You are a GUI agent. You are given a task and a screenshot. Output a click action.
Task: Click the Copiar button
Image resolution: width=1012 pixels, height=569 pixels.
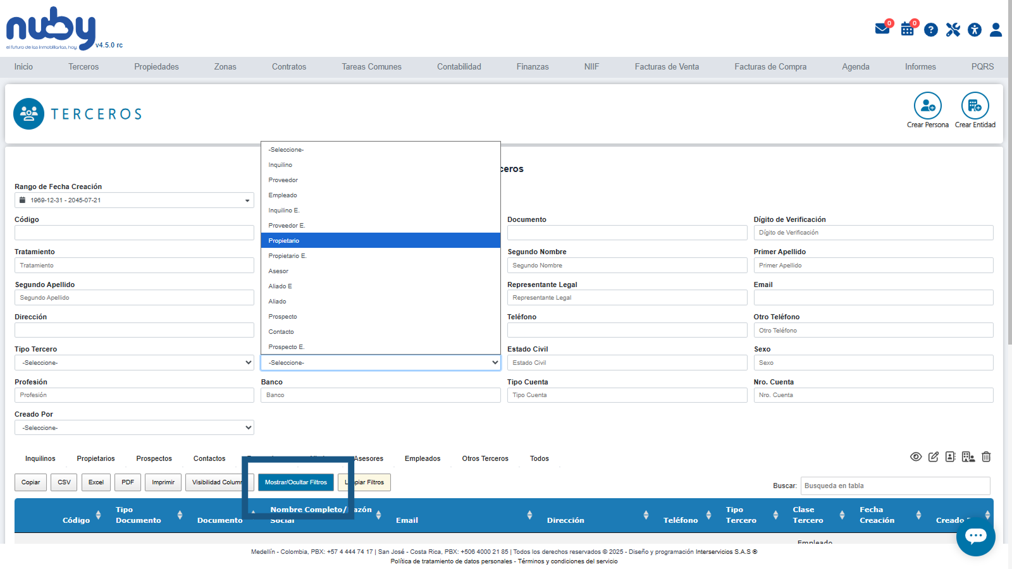point(31,482)
